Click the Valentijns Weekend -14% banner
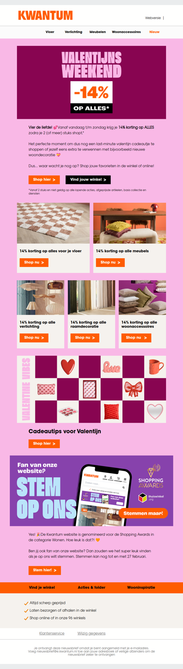The height and width of the screenshot is (669, 183). click(91, 82)
